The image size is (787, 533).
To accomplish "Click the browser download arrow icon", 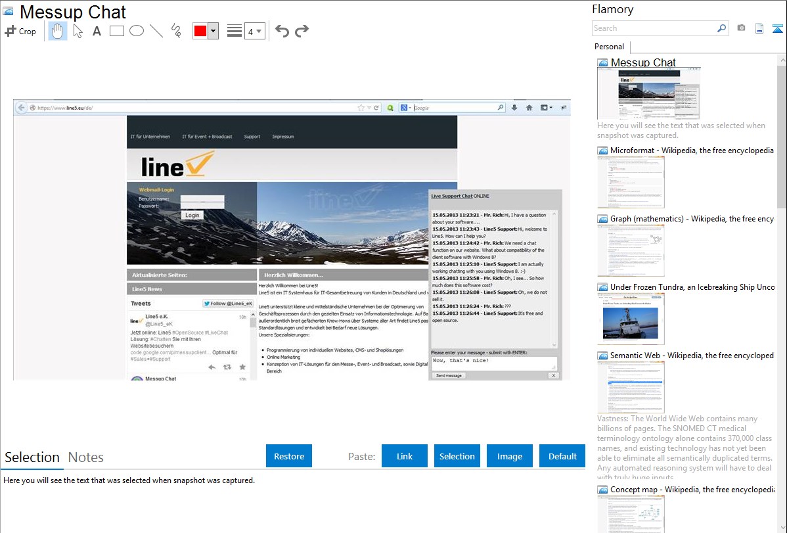I will point(514,108).
